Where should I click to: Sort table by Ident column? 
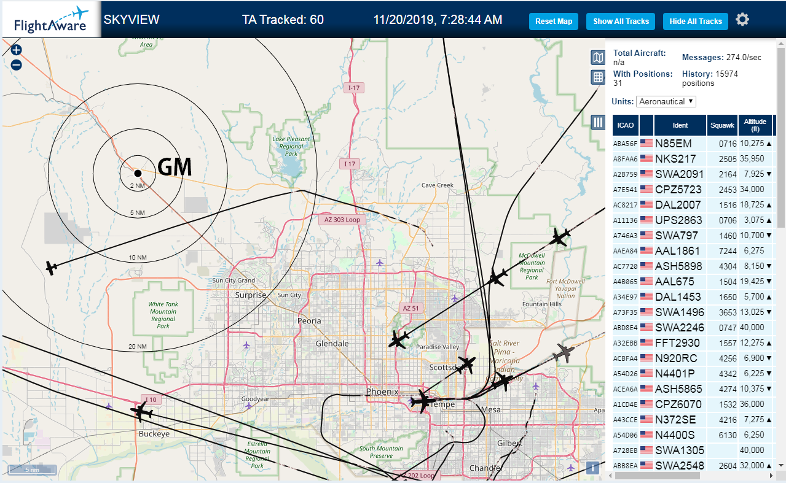(680, 125)
